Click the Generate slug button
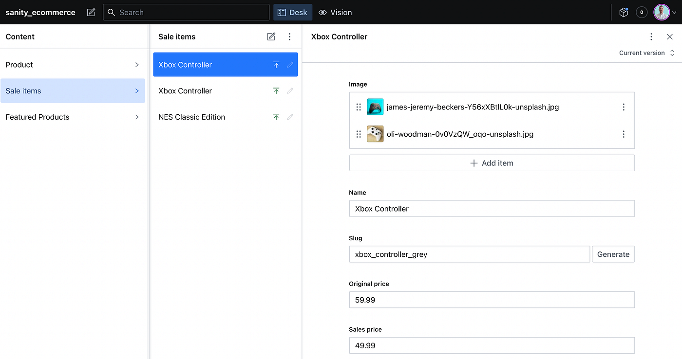 [x=613, y=254]
